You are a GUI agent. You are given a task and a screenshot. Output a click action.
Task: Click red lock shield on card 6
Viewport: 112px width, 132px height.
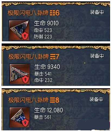tap(25, 36)
